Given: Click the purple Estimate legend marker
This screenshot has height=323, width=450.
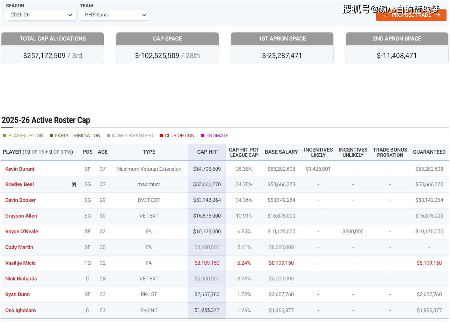Looking at the screenshot, I should coord(203,135).
